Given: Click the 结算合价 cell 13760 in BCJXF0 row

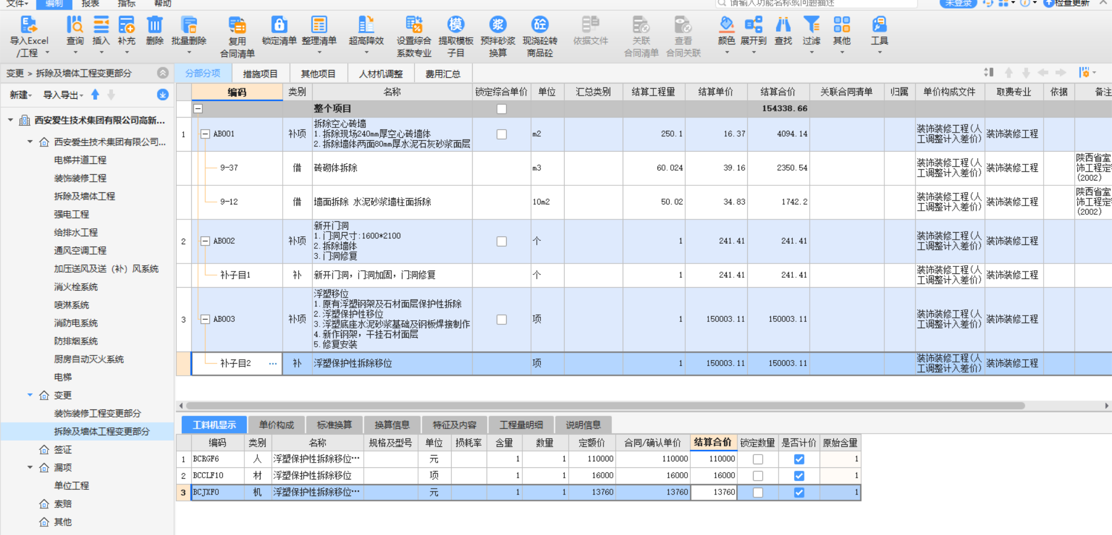Looking at the screenshot, I should 713,492.
